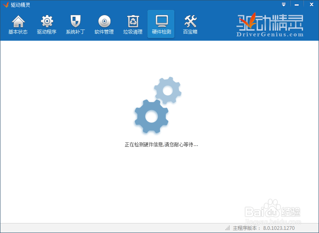This screenshot has width=319, height=233.
Task: Select the 硬件检测 monitor tab
Action: pyautogui.click(x=161, y=24)
